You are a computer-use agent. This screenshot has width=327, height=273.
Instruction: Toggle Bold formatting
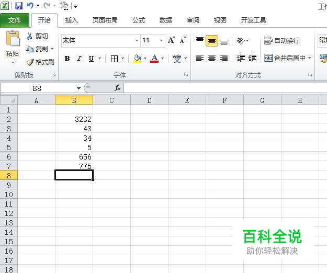[67, 59]
